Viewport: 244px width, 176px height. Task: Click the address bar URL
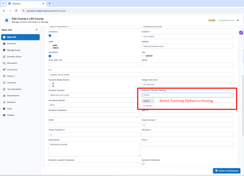[x=46, y=11]
